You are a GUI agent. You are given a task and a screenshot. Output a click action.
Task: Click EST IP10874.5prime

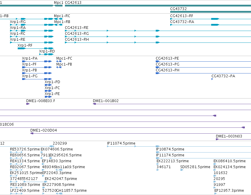coord(170,149)
